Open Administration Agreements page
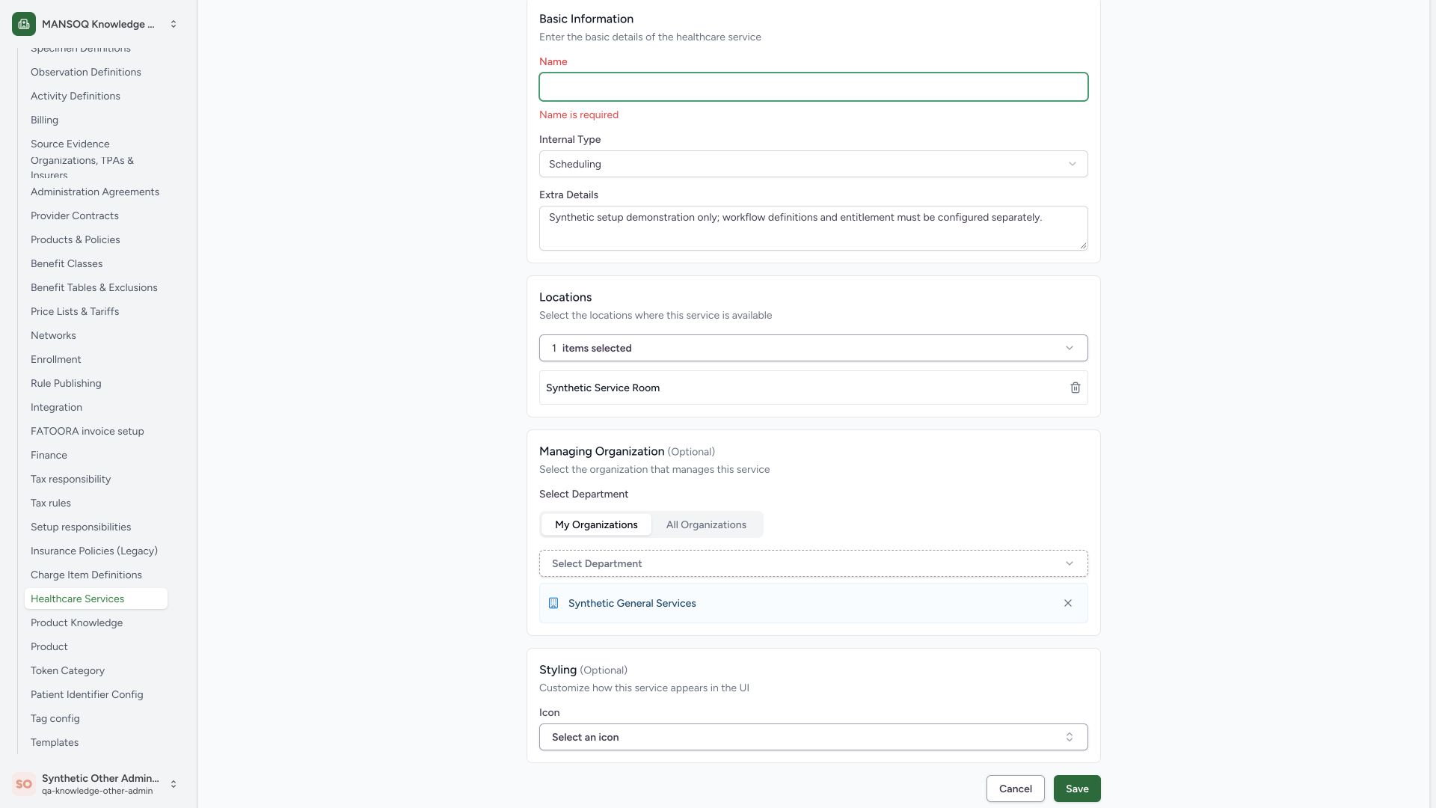 pyautogui.click(x=96, y=192)
